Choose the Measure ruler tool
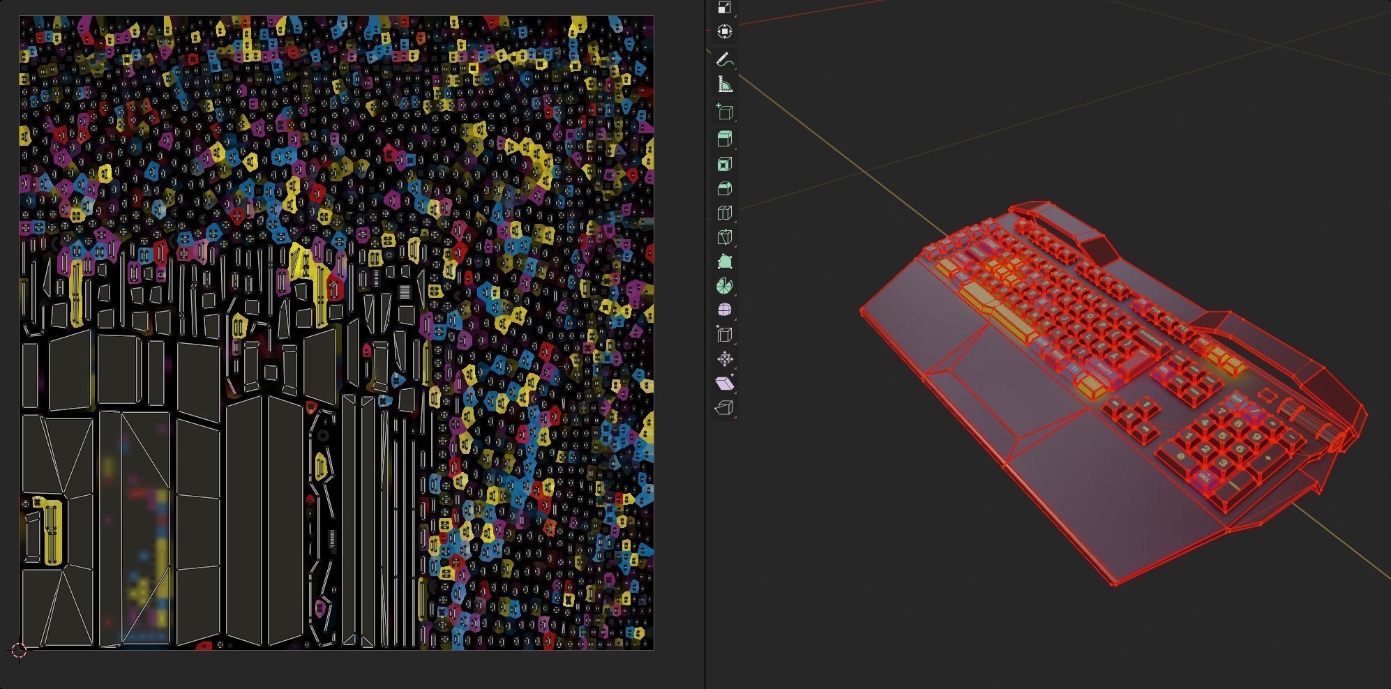The width and height of the screenshot is (1391, 689). 725,84
